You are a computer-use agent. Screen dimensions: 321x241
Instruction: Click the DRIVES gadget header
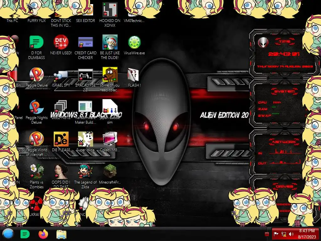tap(284, 186)
